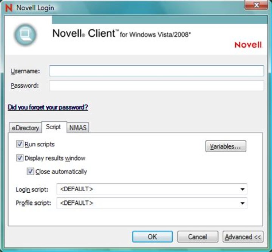Switch to the eDirectory tab
The width and height of the screenshot is (272, 252).
(24, 128)
